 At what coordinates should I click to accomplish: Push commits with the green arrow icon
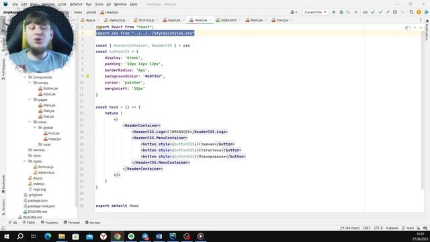click(x=388, y=12)
